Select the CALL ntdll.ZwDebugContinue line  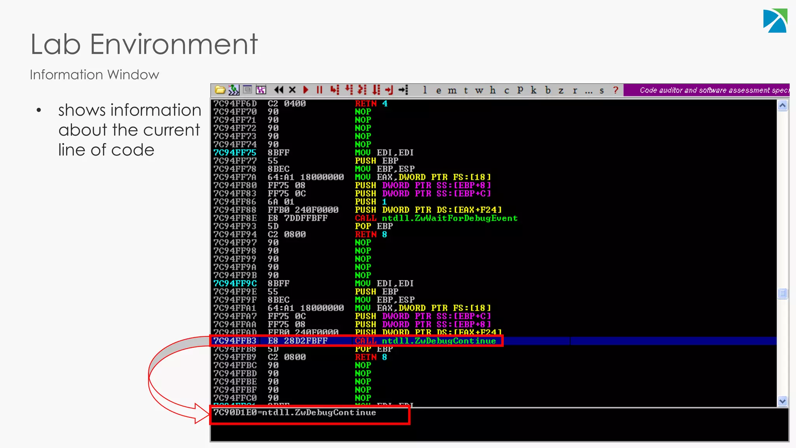(x=494, y=341)
